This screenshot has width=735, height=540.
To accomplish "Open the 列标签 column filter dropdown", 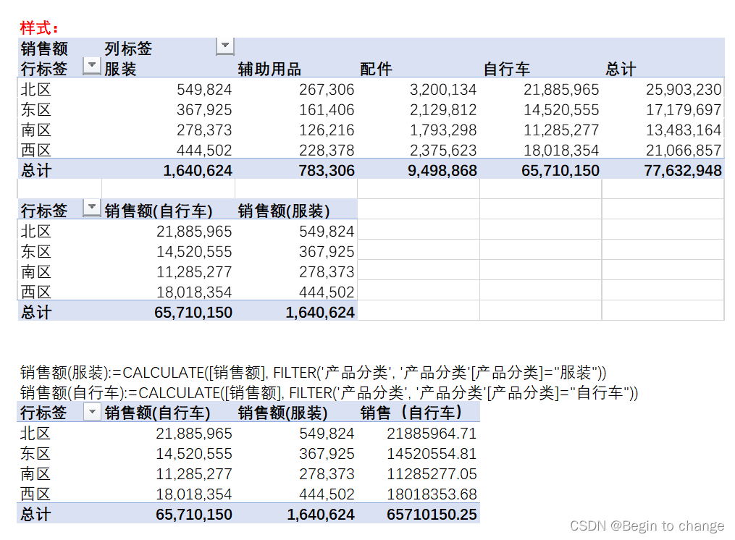I will tap(224, 45).
